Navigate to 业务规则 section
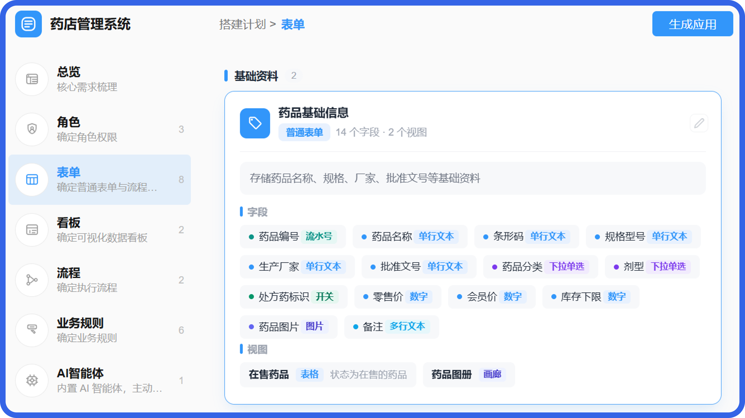The height and width of the screenshot is (418, 745). pyautogui.click(x=100, y=330)
